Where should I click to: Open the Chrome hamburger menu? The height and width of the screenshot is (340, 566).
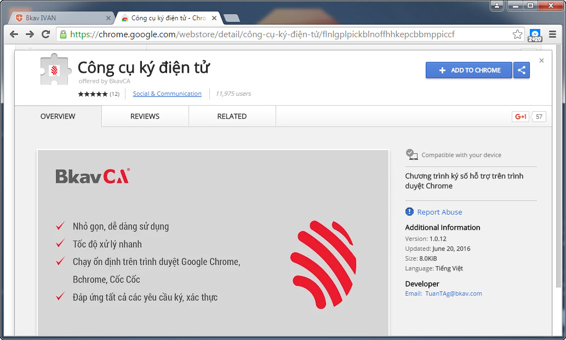552,34
